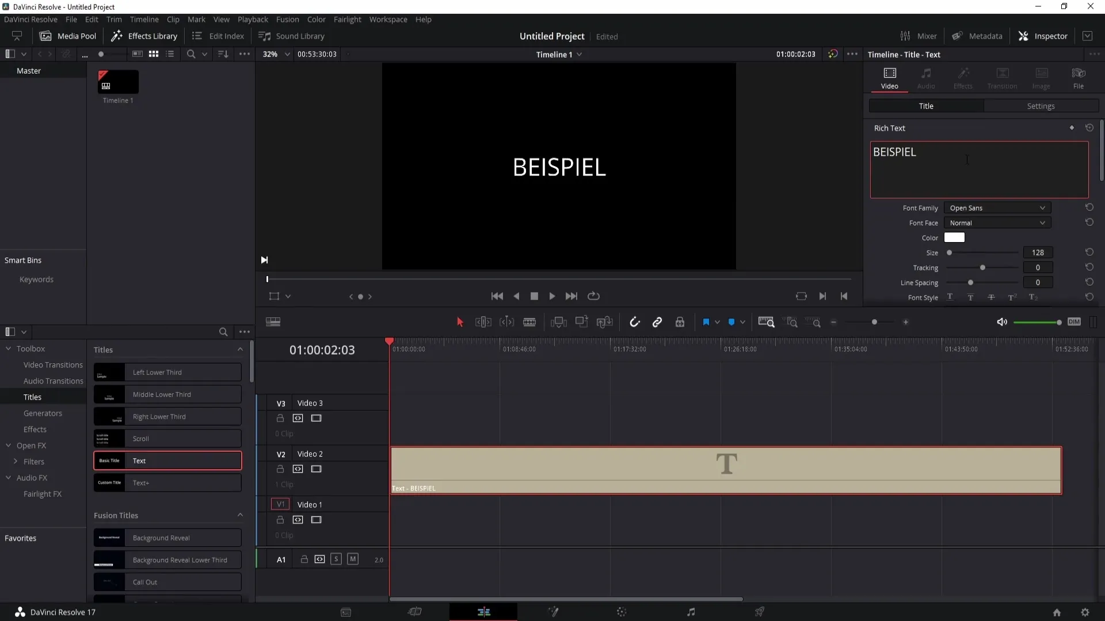The height and width of the screenshot is (621, 1105).
Task: Drag the Size slider in Inspector
Action: (x=950, y=252)
